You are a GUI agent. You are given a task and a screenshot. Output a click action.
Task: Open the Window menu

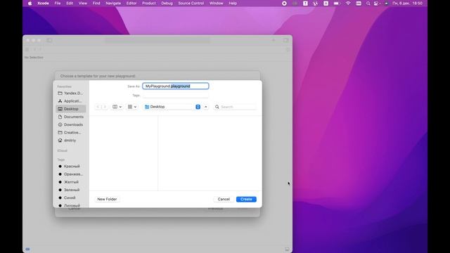pos(216,4)
